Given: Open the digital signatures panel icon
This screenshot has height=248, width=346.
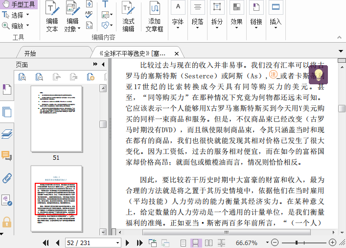Looking at the screenshot, I should click(x=7, y=200).
